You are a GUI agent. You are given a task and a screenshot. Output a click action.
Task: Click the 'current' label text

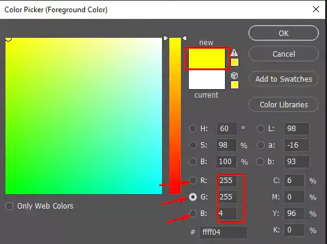[x=206, y=95]
